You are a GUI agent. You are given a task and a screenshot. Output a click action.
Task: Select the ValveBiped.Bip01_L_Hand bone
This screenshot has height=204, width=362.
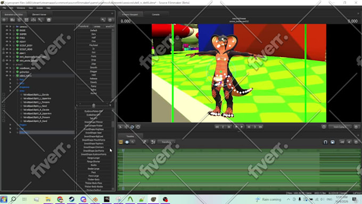(35, 106)
